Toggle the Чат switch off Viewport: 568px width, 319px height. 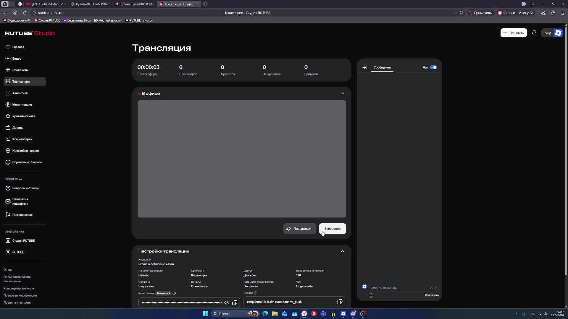coord(433,67)
